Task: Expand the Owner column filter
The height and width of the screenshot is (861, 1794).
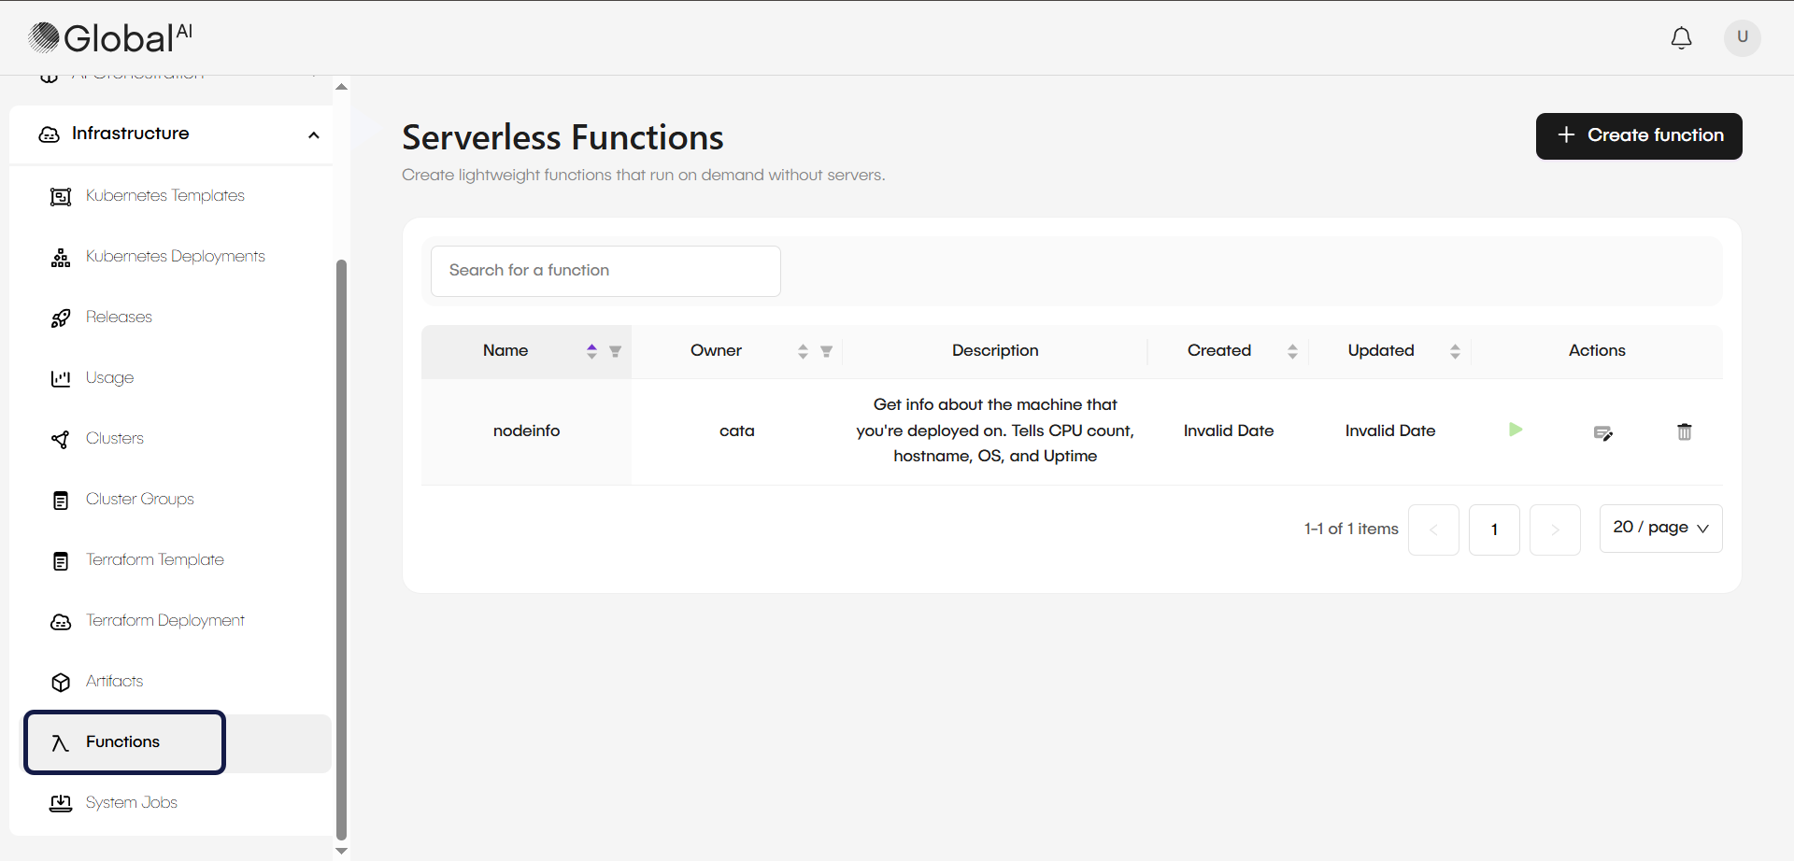Action: pos(826,351)
